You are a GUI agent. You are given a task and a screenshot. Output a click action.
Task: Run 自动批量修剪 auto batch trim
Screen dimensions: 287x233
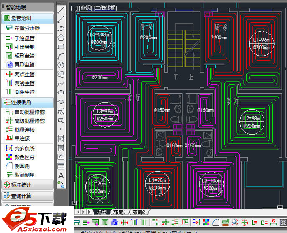[29, 112]
